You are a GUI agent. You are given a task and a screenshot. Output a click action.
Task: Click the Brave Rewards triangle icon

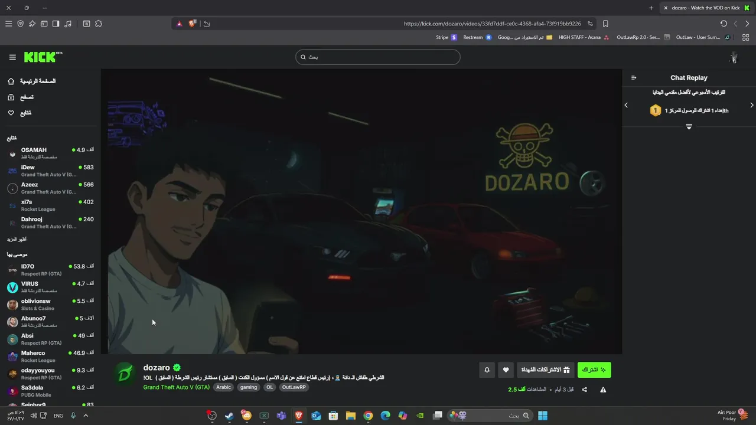coord(180,24)
